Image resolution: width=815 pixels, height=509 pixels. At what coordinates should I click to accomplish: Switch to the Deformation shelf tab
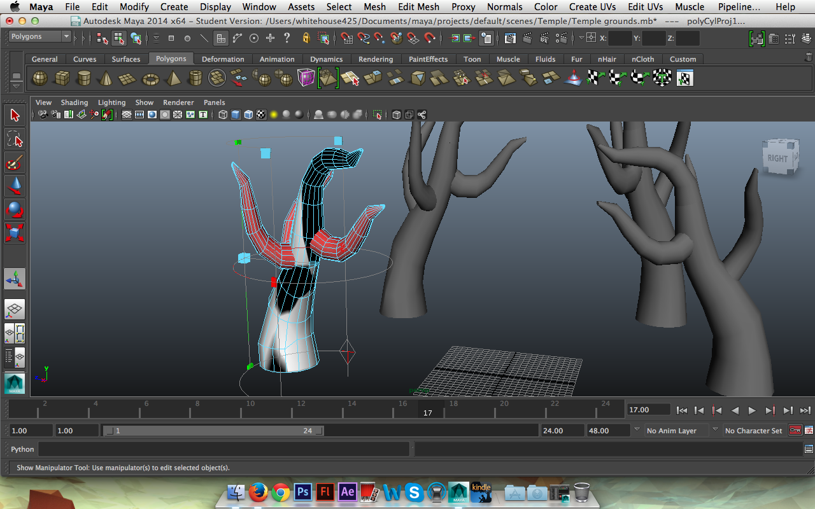click(x=223, y=59)
